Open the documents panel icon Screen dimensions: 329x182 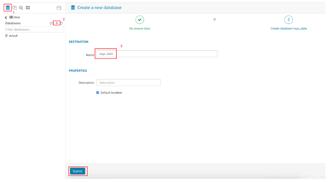point(15,8)
